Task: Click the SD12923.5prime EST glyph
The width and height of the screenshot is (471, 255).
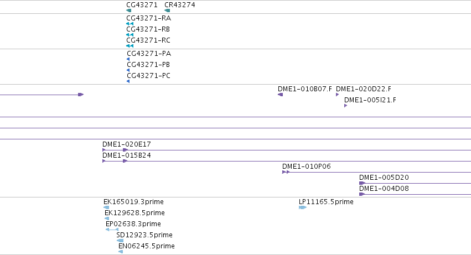Action: click(120, 241)
